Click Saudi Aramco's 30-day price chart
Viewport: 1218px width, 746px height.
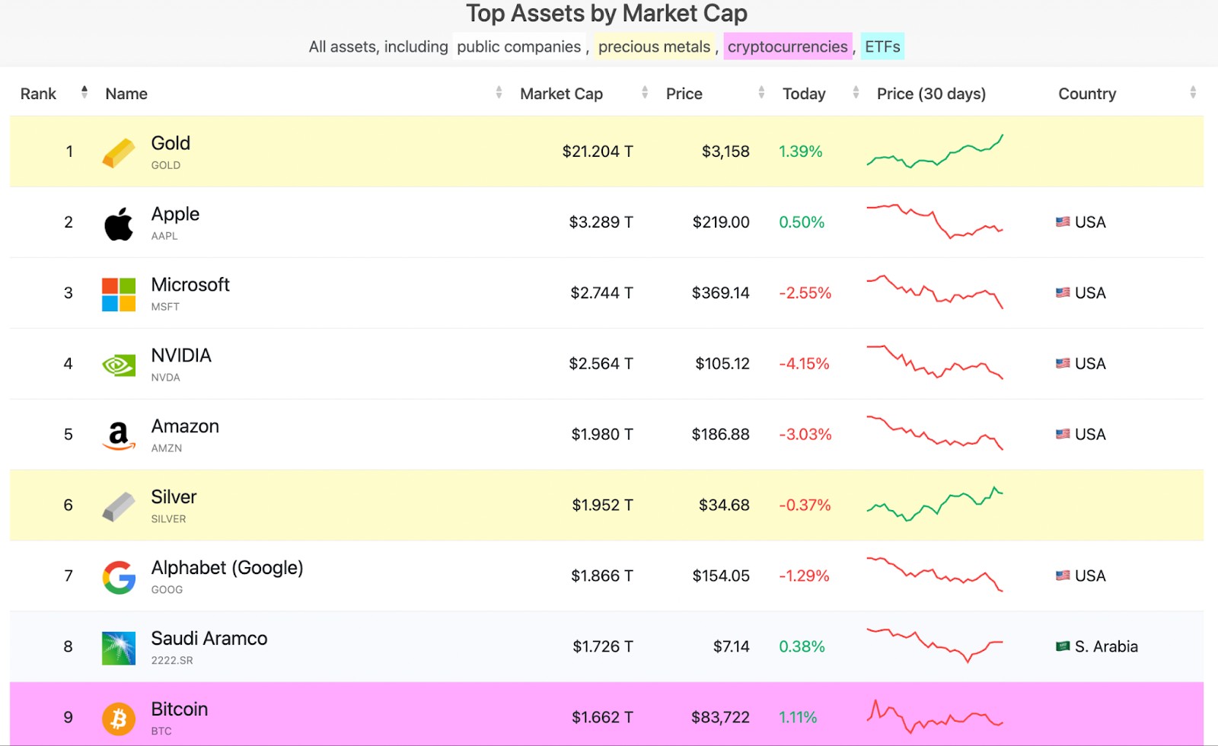coord(935,646)
